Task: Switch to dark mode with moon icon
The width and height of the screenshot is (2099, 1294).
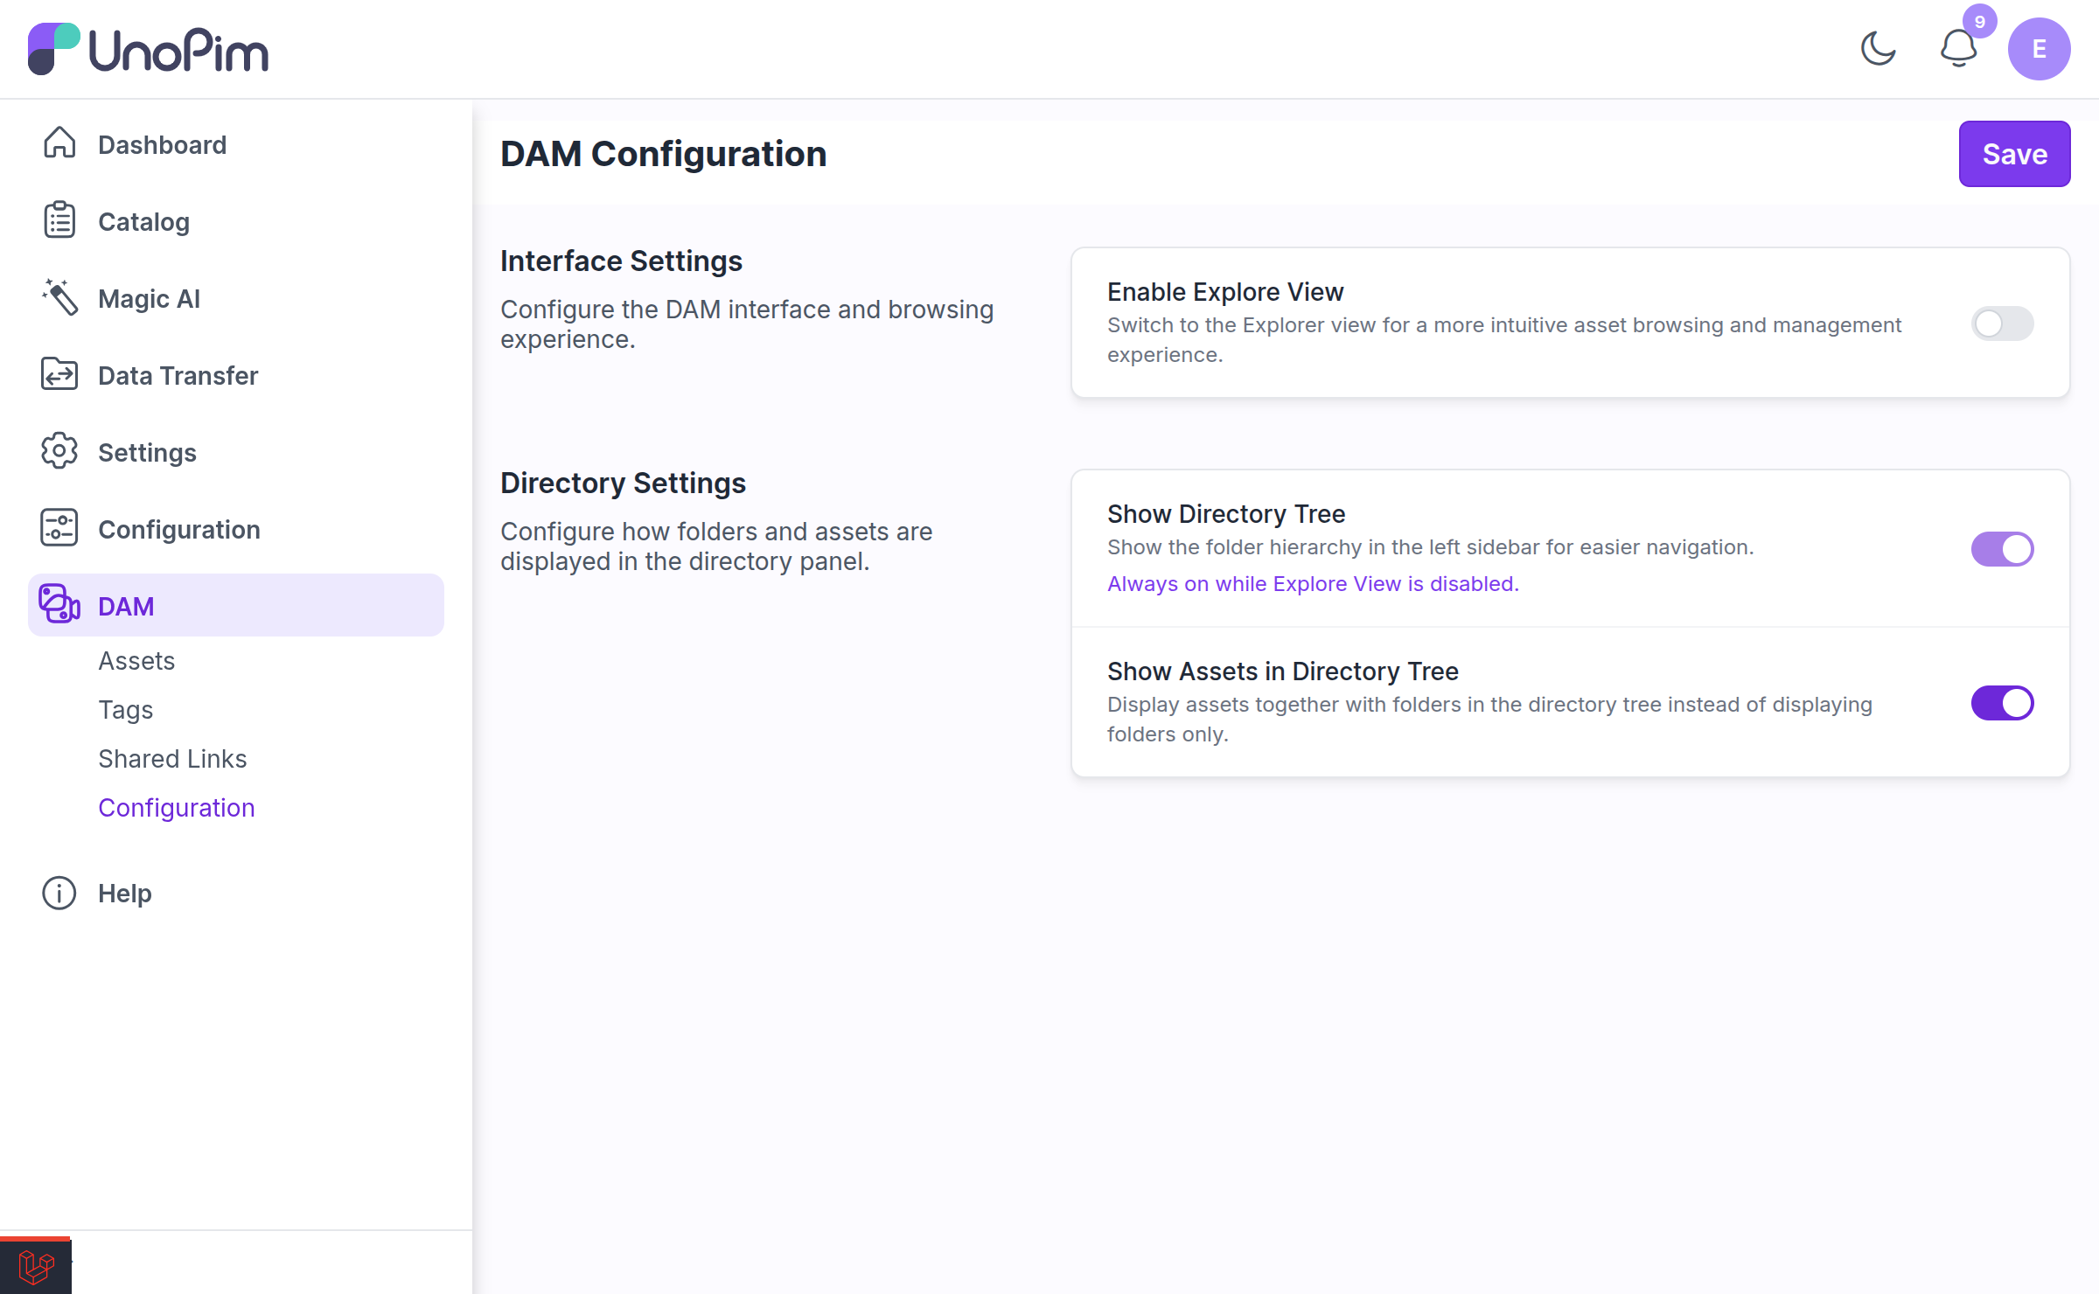Action: coord(1878,49)
